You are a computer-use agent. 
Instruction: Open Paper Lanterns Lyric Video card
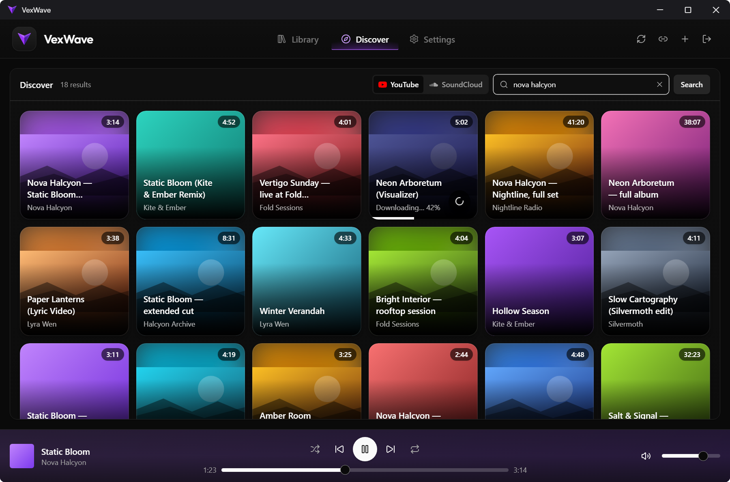tap(74, 281)
